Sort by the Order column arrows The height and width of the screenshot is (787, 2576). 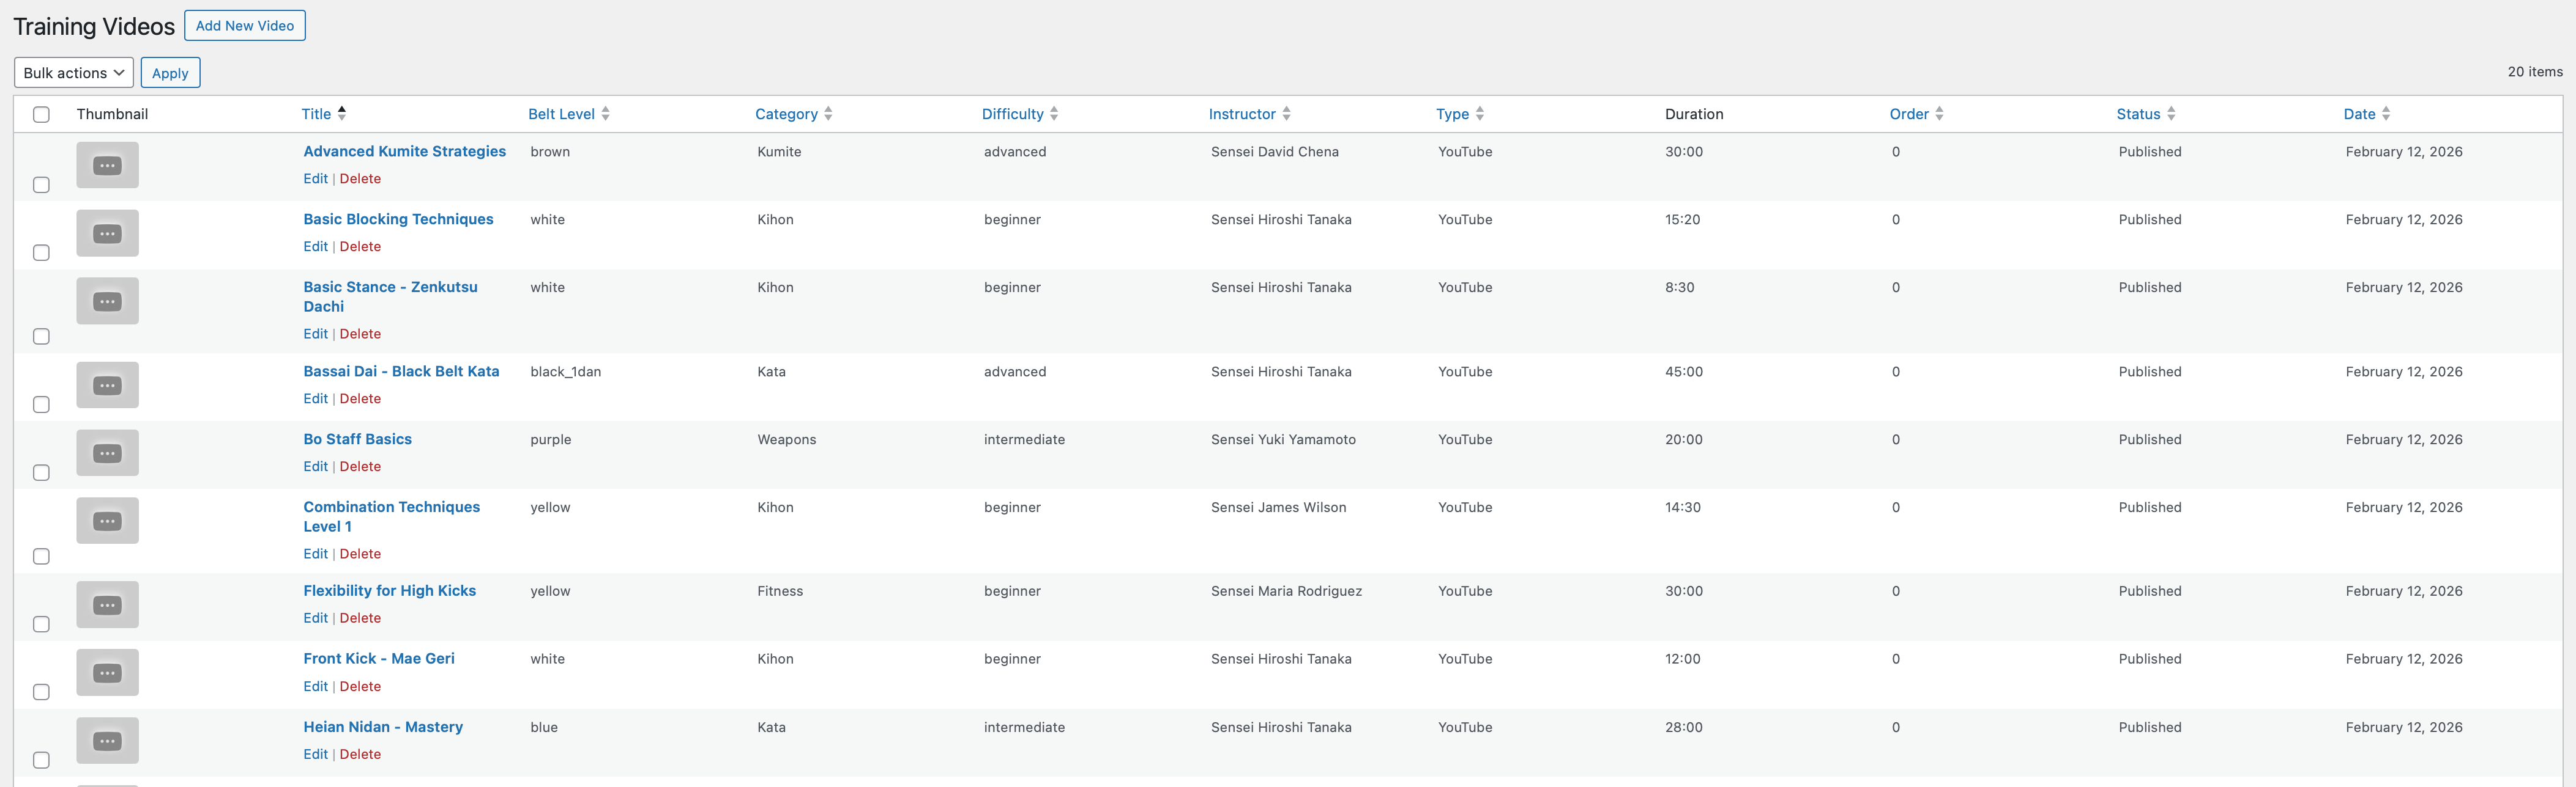(1940, 113)
